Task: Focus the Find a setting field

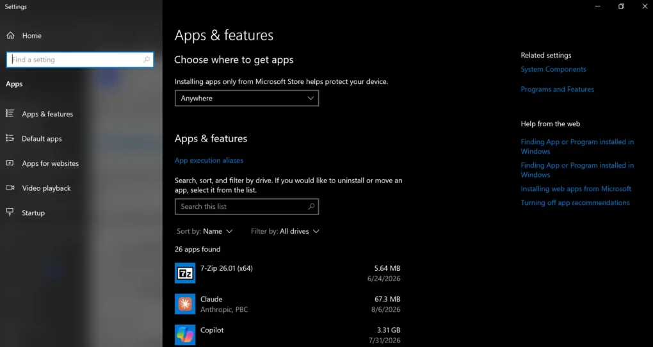Action: point(80,60)
